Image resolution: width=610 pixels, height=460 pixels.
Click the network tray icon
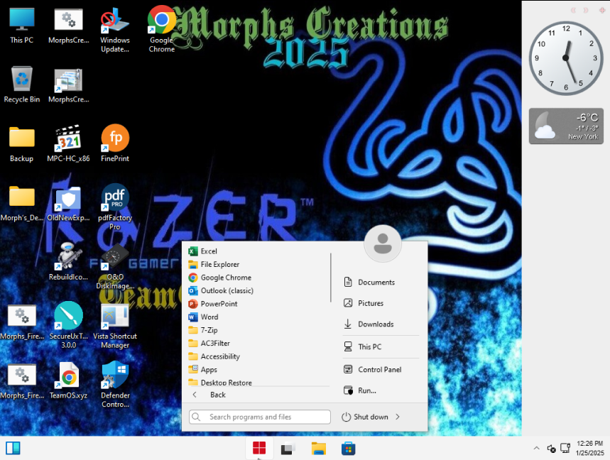(565, 448)
